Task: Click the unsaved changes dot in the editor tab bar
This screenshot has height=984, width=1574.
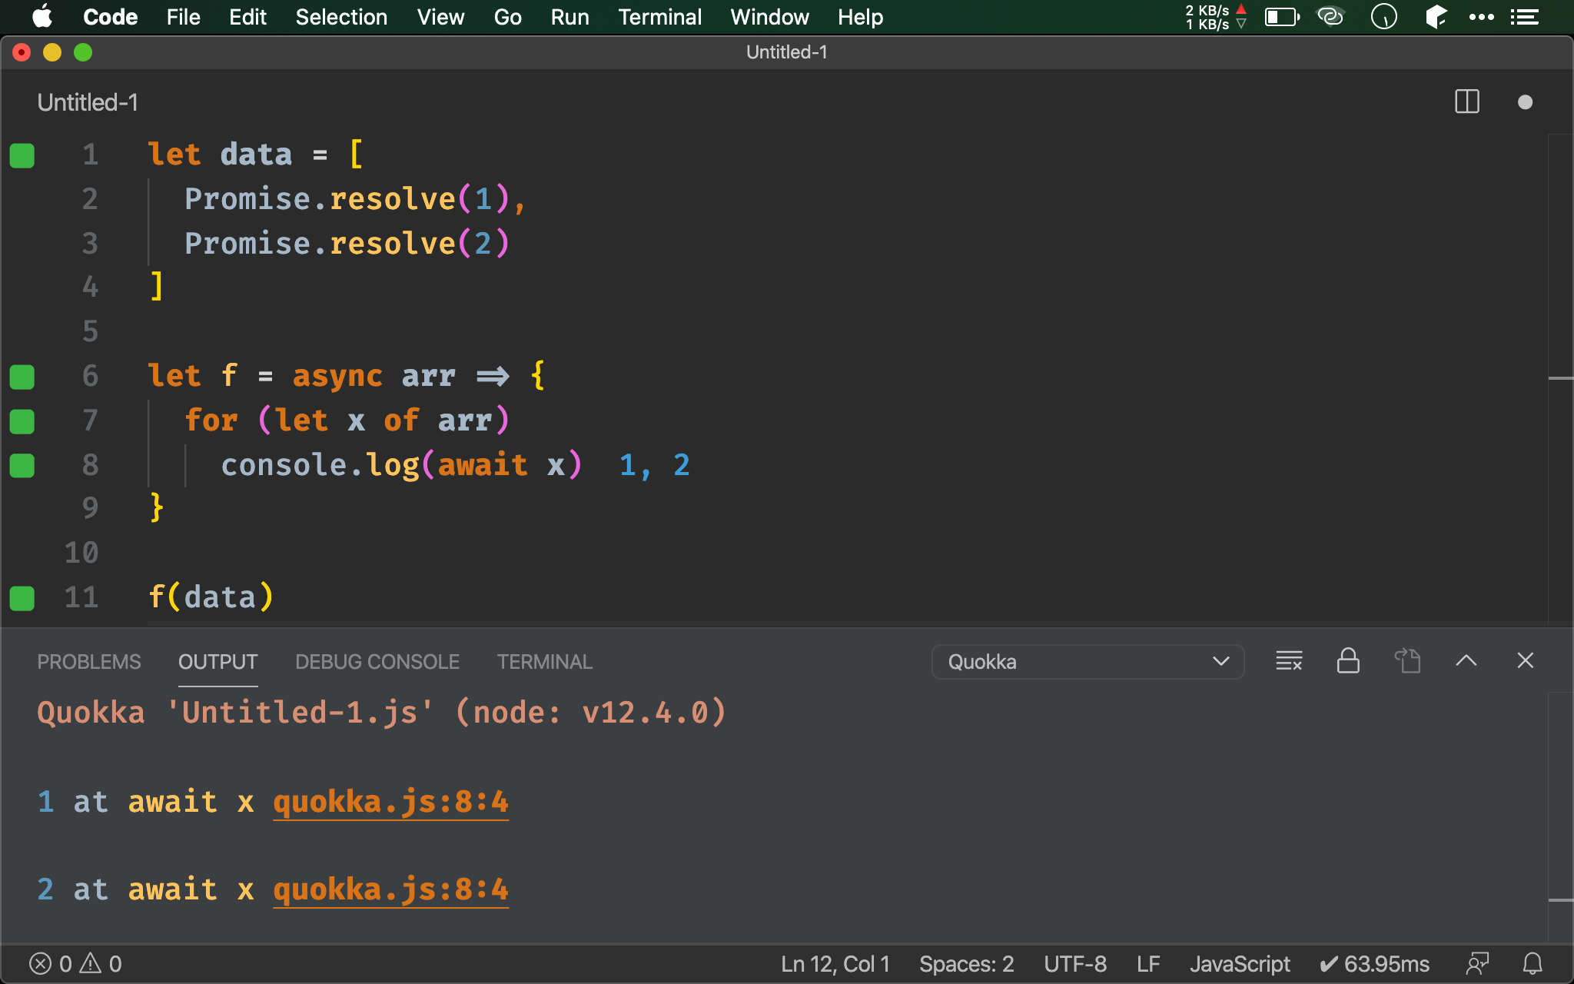Action: point(1525,102)
